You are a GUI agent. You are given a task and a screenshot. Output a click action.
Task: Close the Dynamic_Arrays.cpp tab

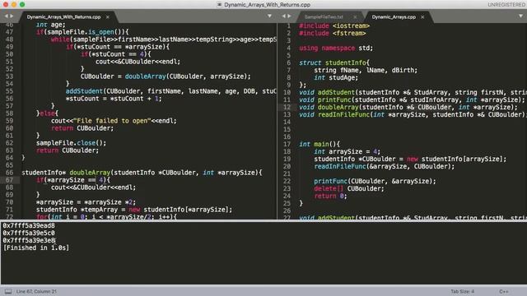pyautogui.click(x=422, y=16)
